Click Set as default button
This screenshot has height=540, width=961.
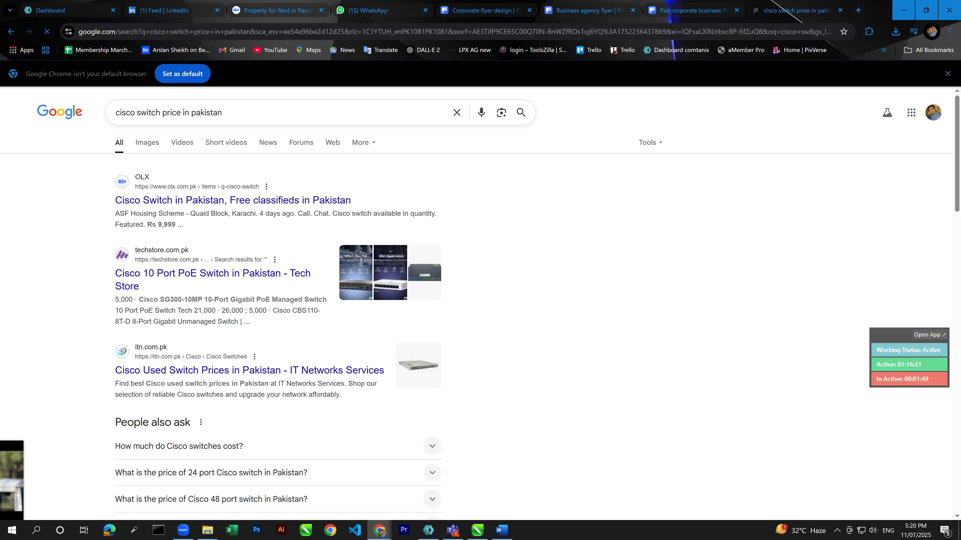[182, 73]
